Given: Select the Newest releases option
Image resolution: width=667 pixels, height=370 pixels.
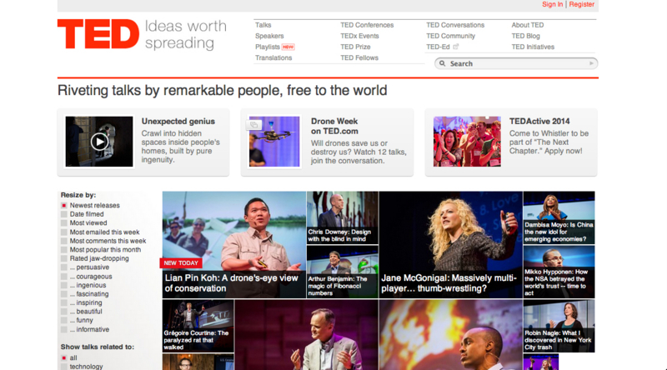Looking at the screenshot, I should (x=64, y=205).
